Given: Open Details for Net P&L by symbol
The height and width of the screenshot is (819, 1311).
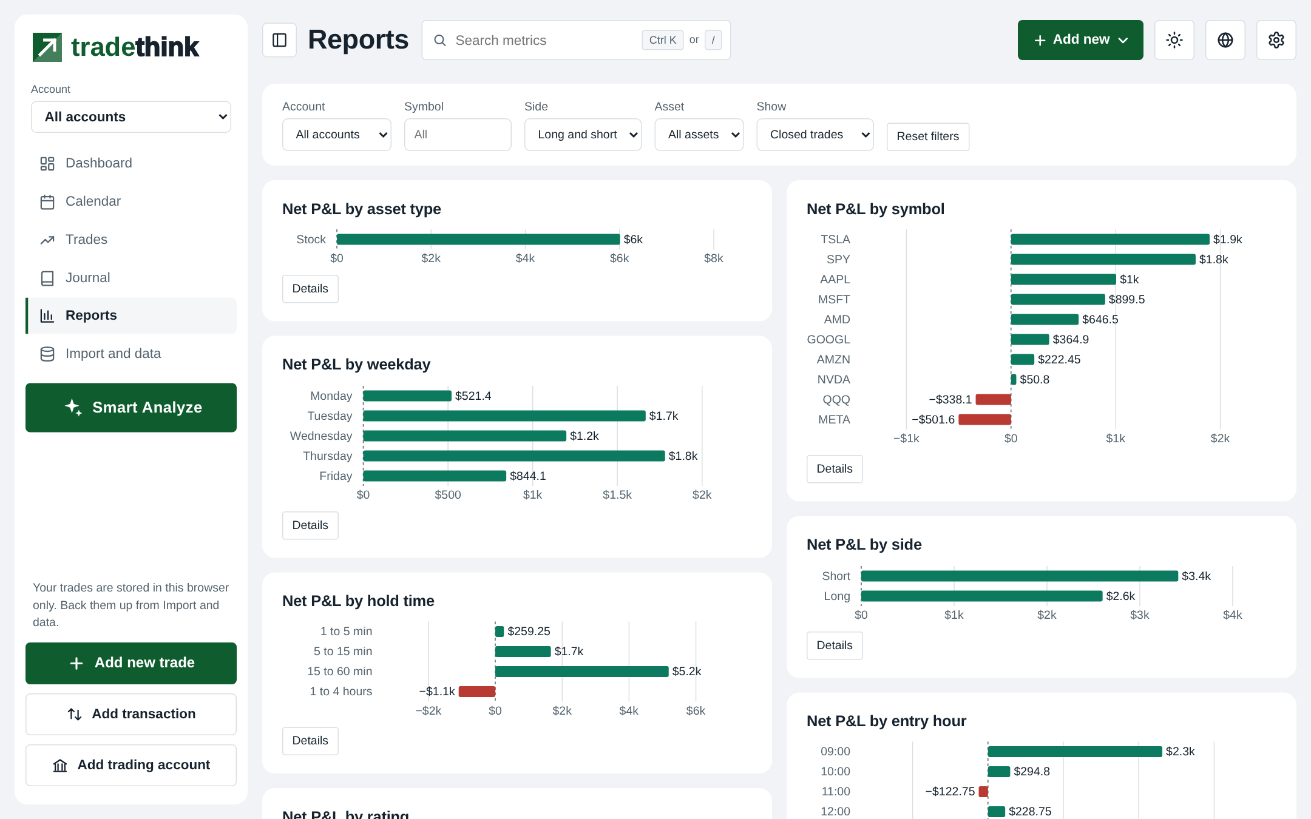Looking at the screenshot, I should coord(835,469).
